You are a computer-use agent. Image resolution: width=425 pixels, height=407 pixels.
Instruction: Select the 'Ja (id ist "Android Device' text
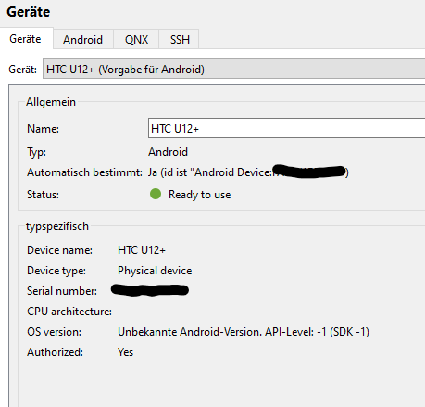pos(210,172)
